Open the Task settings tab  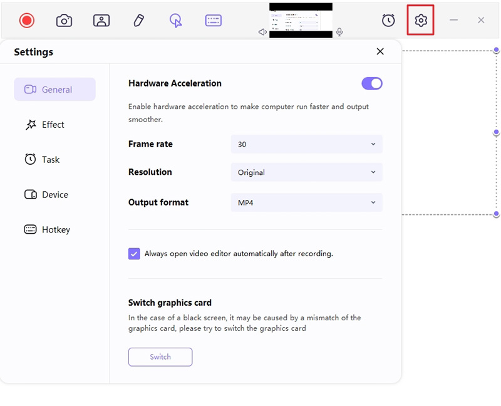pos(43,159)
